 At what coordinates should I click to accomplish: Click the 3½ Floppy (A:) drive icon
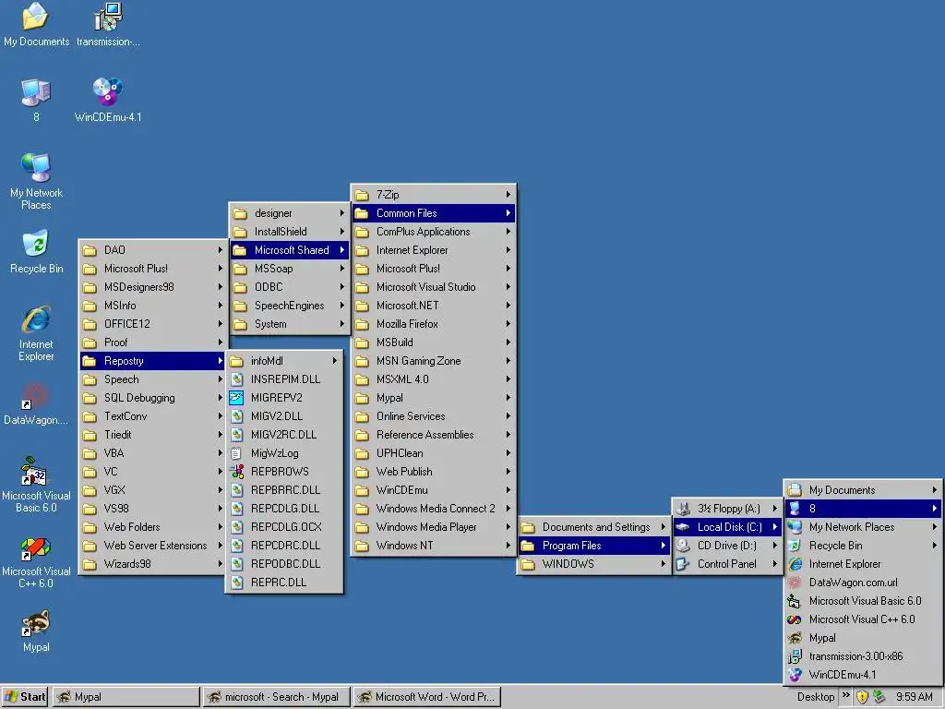click(x=683, y=509)
